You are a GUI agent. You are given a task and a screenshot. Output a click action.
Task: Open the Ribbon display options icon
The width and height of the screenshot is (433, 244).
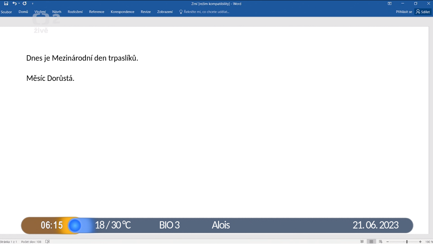pos(390,3)
